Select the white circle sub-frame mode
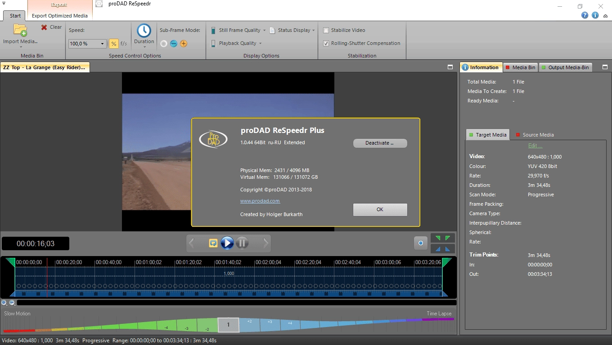Image resolution: width=612 pixels, height=345 pixels. pyautogui.click(x=164, y=44)
